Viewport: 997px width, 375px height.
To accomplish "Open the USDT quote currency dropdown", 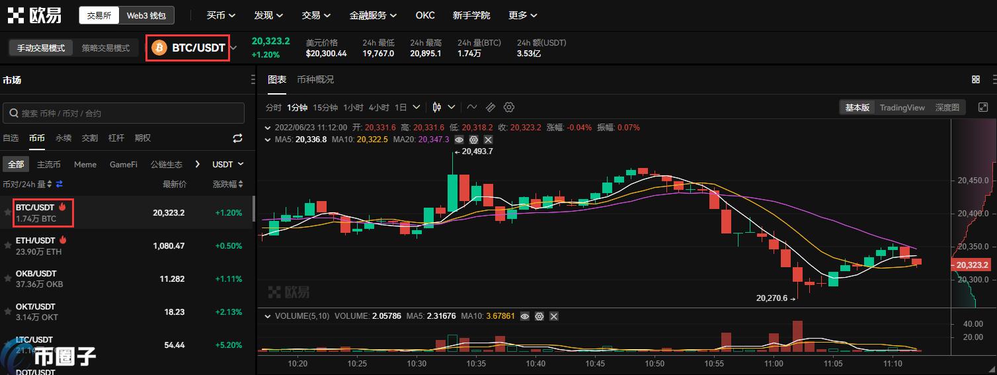I will 228,164.
